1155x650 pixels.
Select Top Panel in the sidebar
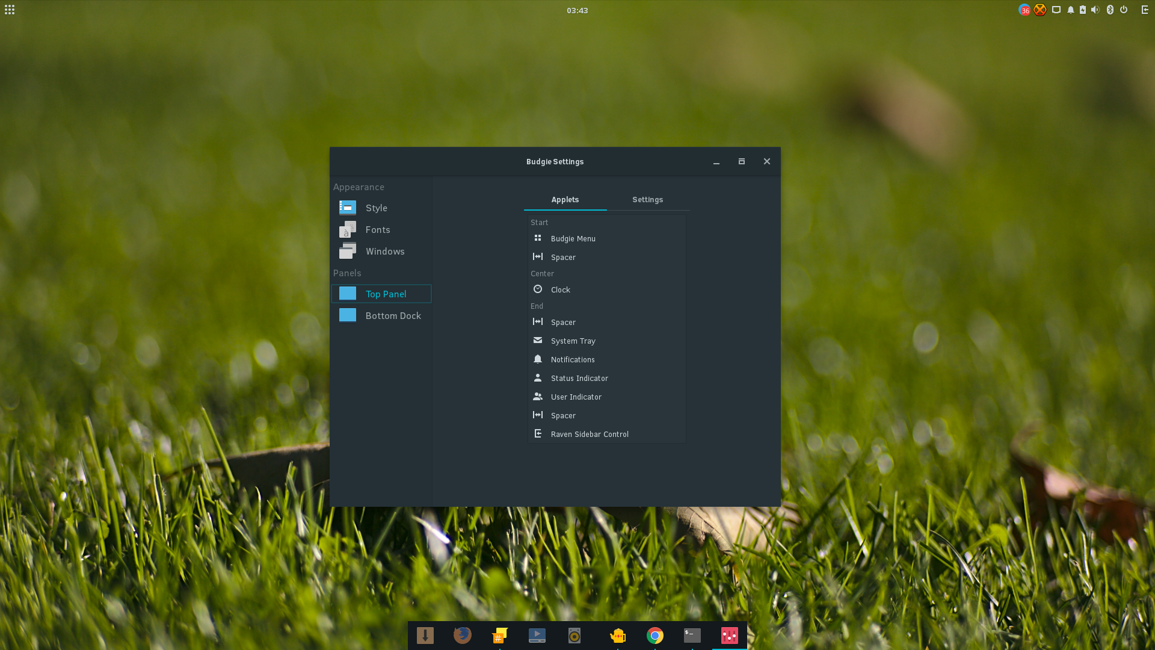tap(381, 294)
